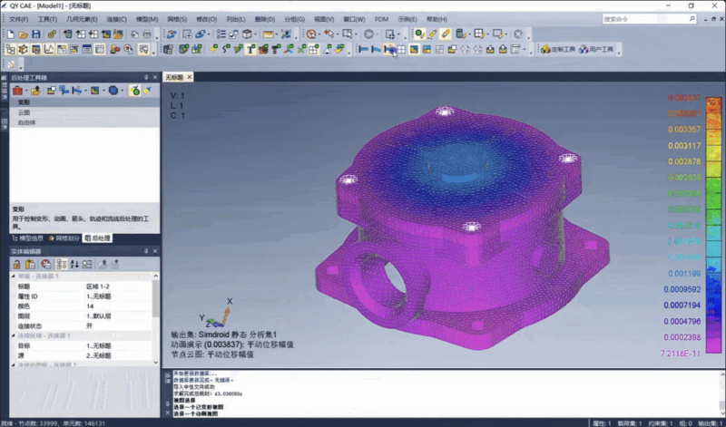Open the 网格(S) menu
The height and width of the screenshot is (427, 726).
177,19
